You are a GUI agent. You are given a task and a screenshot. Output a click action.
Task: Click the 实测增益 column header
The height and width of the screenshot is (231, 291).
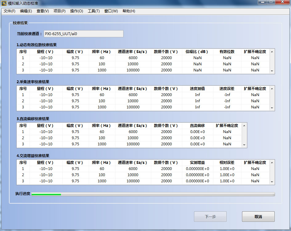pos(197,163)
